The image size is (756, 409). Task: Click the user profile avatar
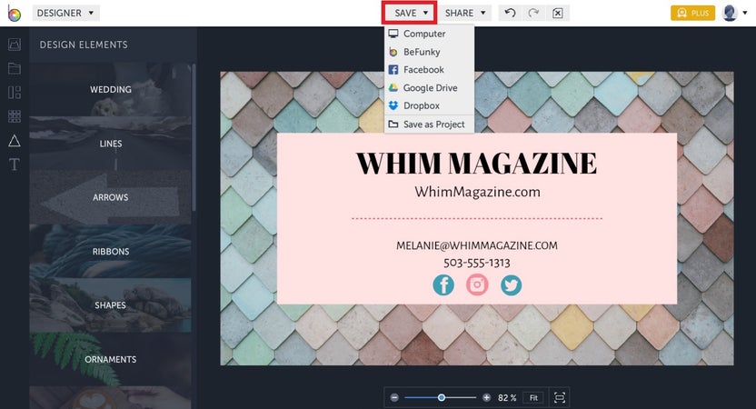(730, 13)
